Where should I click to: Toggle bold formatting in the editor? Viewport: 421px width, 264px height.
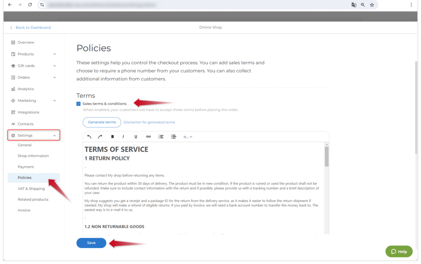113,137
